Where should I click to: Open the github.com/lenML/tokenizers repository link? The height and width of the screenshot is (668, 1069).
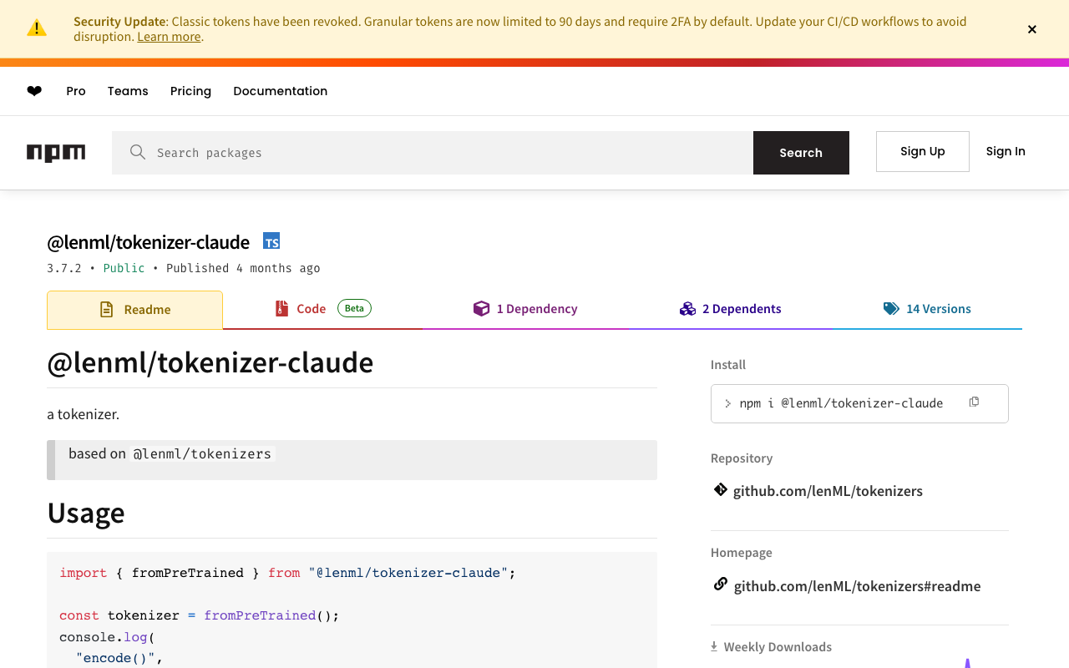pyautogui.click(x=828, y=491)
